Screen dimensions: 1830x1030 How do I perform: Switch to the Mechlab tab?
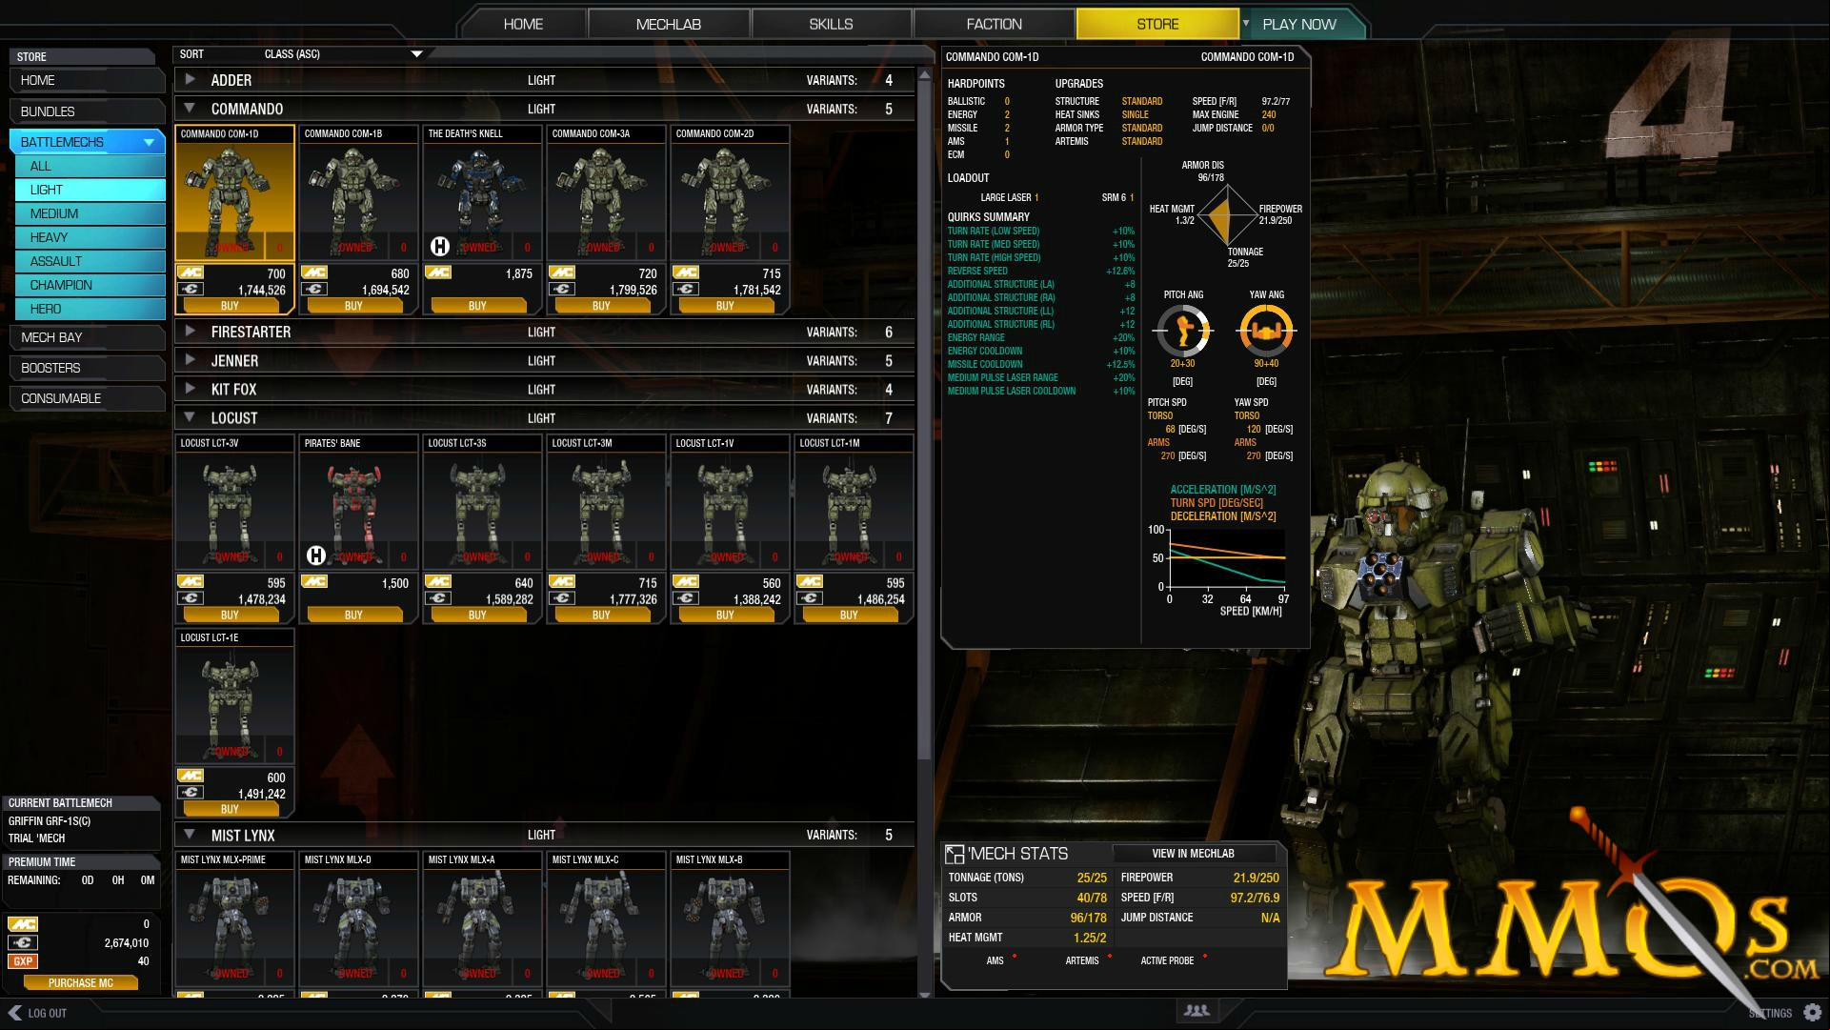click(669, 24)
